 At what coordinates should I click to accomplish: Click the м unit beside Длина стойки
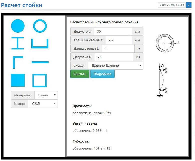pyautogui.click(x=139, y=48)
